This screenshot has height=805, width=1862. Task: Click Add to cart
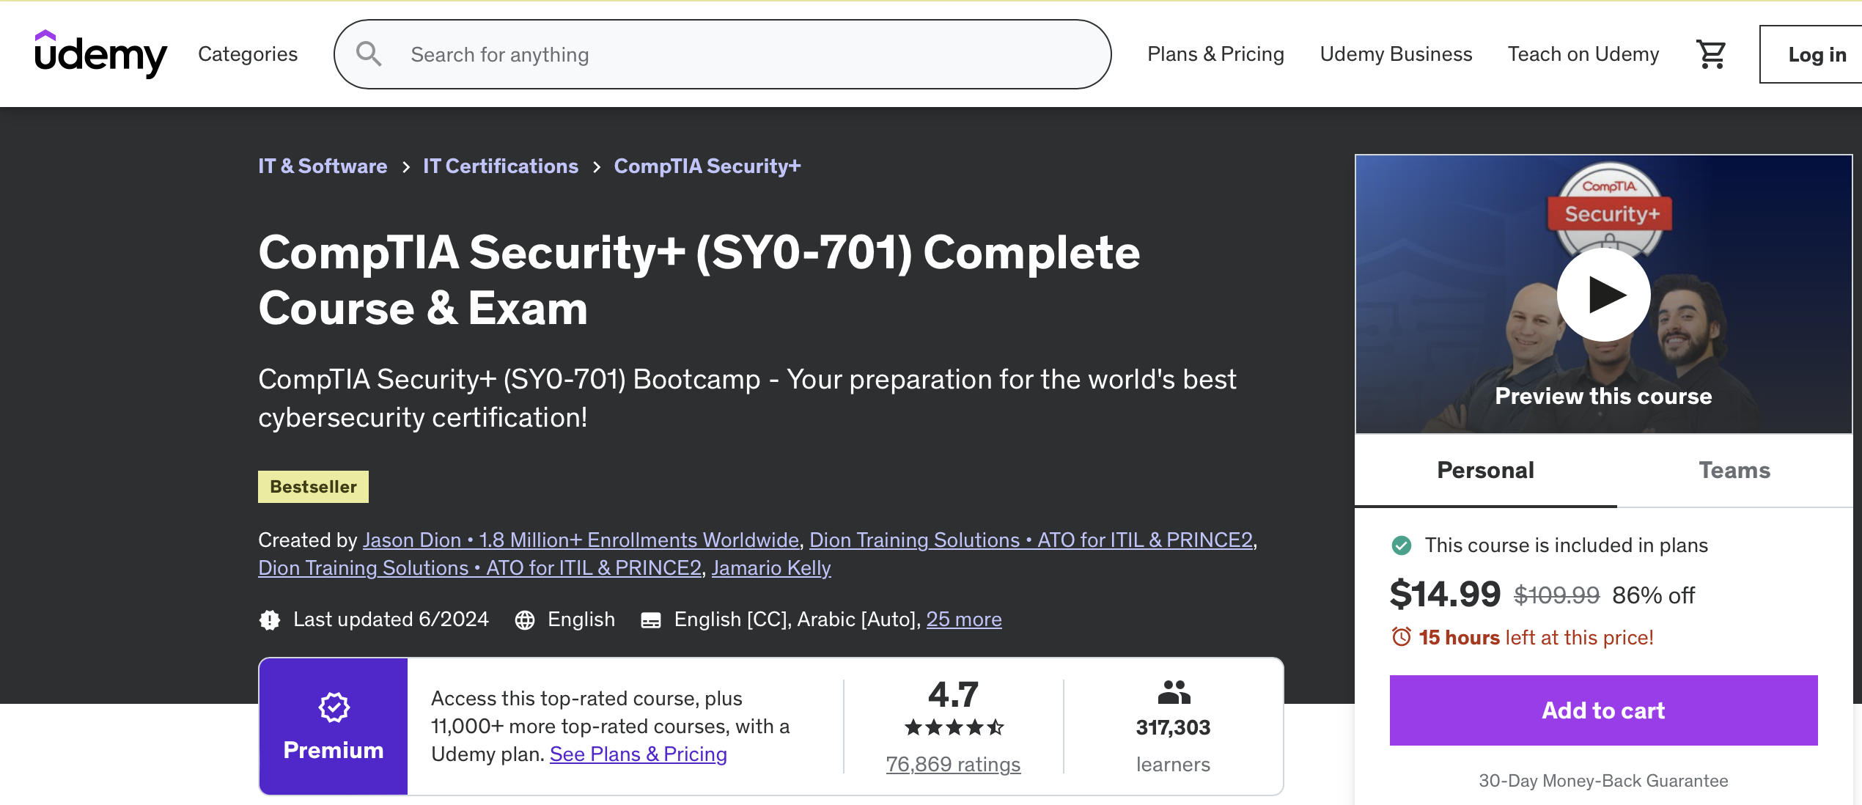pos(1602,710)
